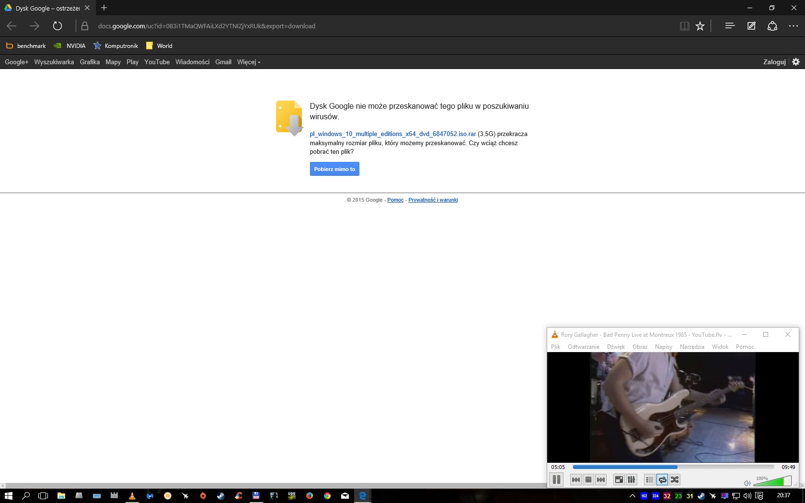
Task: Make a web note in Edge
Action: (x=751, y=26)
